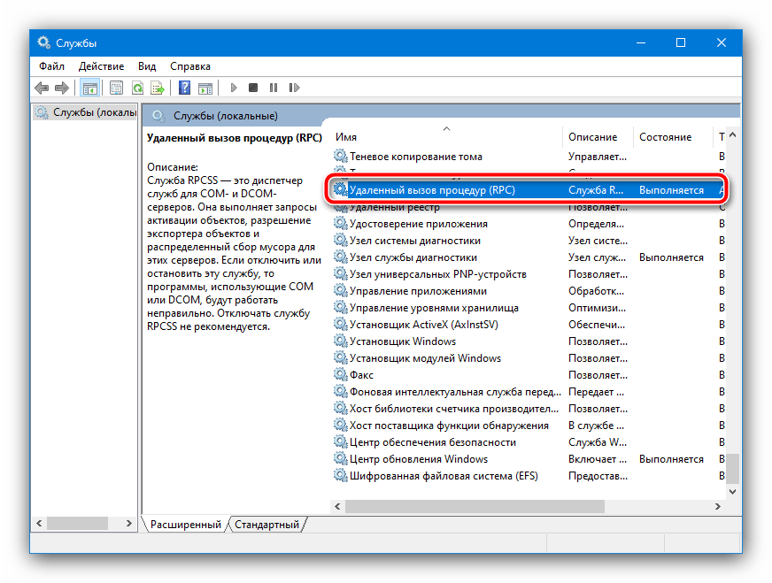Click the Export List toolbar icon
772x583 pixels.
(158, 88)
